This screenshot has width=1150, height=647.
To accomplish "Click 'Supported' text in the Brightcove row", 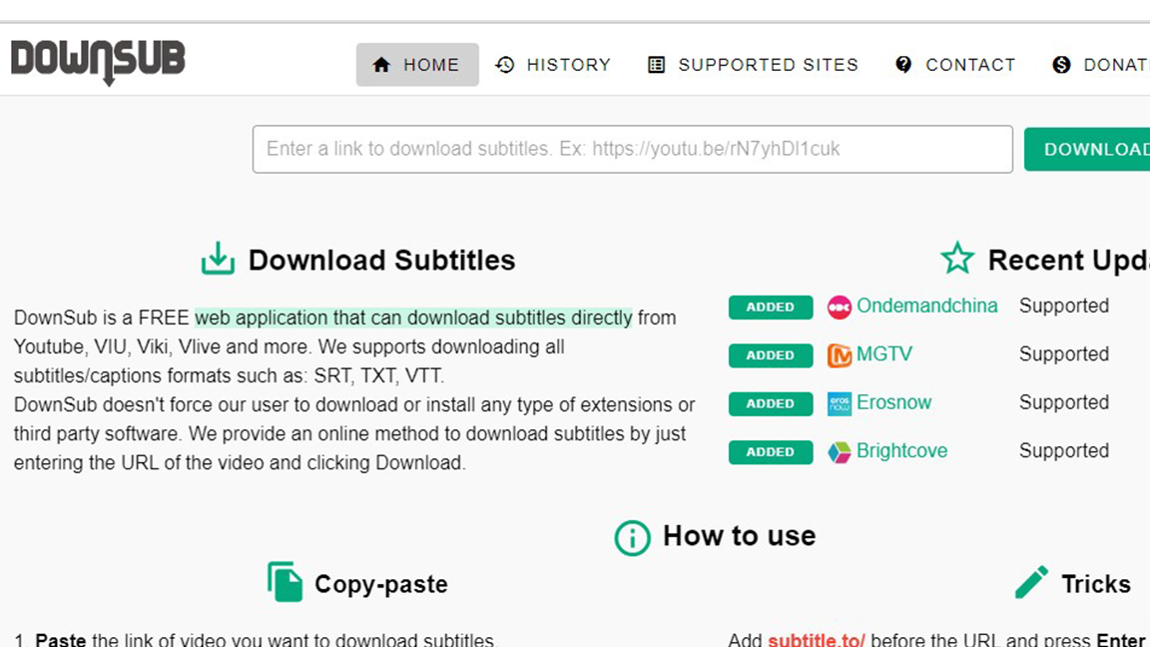I will click(x=1063, y=451).
